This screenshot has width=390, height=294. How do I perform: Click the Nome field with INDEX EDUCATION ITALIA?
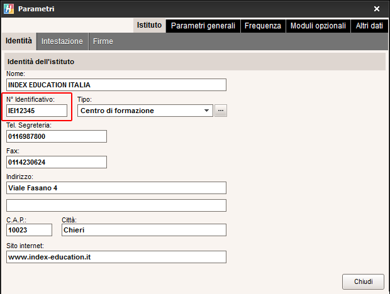click(116, 85)
